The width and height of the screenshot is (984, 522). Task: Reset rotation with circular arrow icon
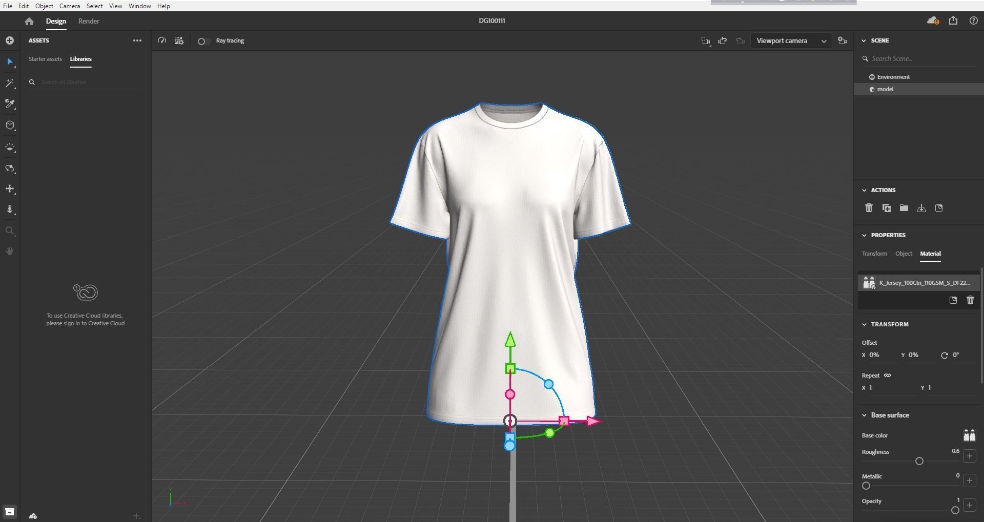[x=945, y=355]
